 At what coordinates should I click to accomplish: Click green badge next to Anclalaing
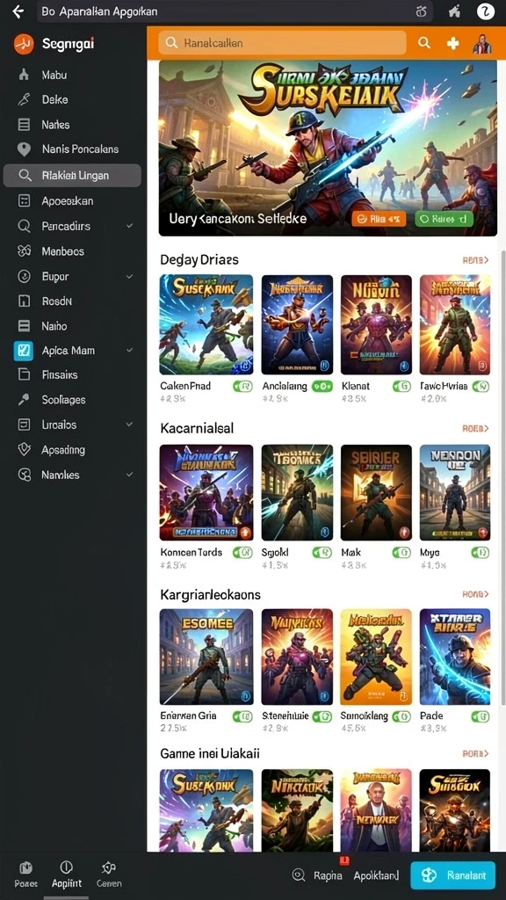pyautogui.click(x=322, y=387)
